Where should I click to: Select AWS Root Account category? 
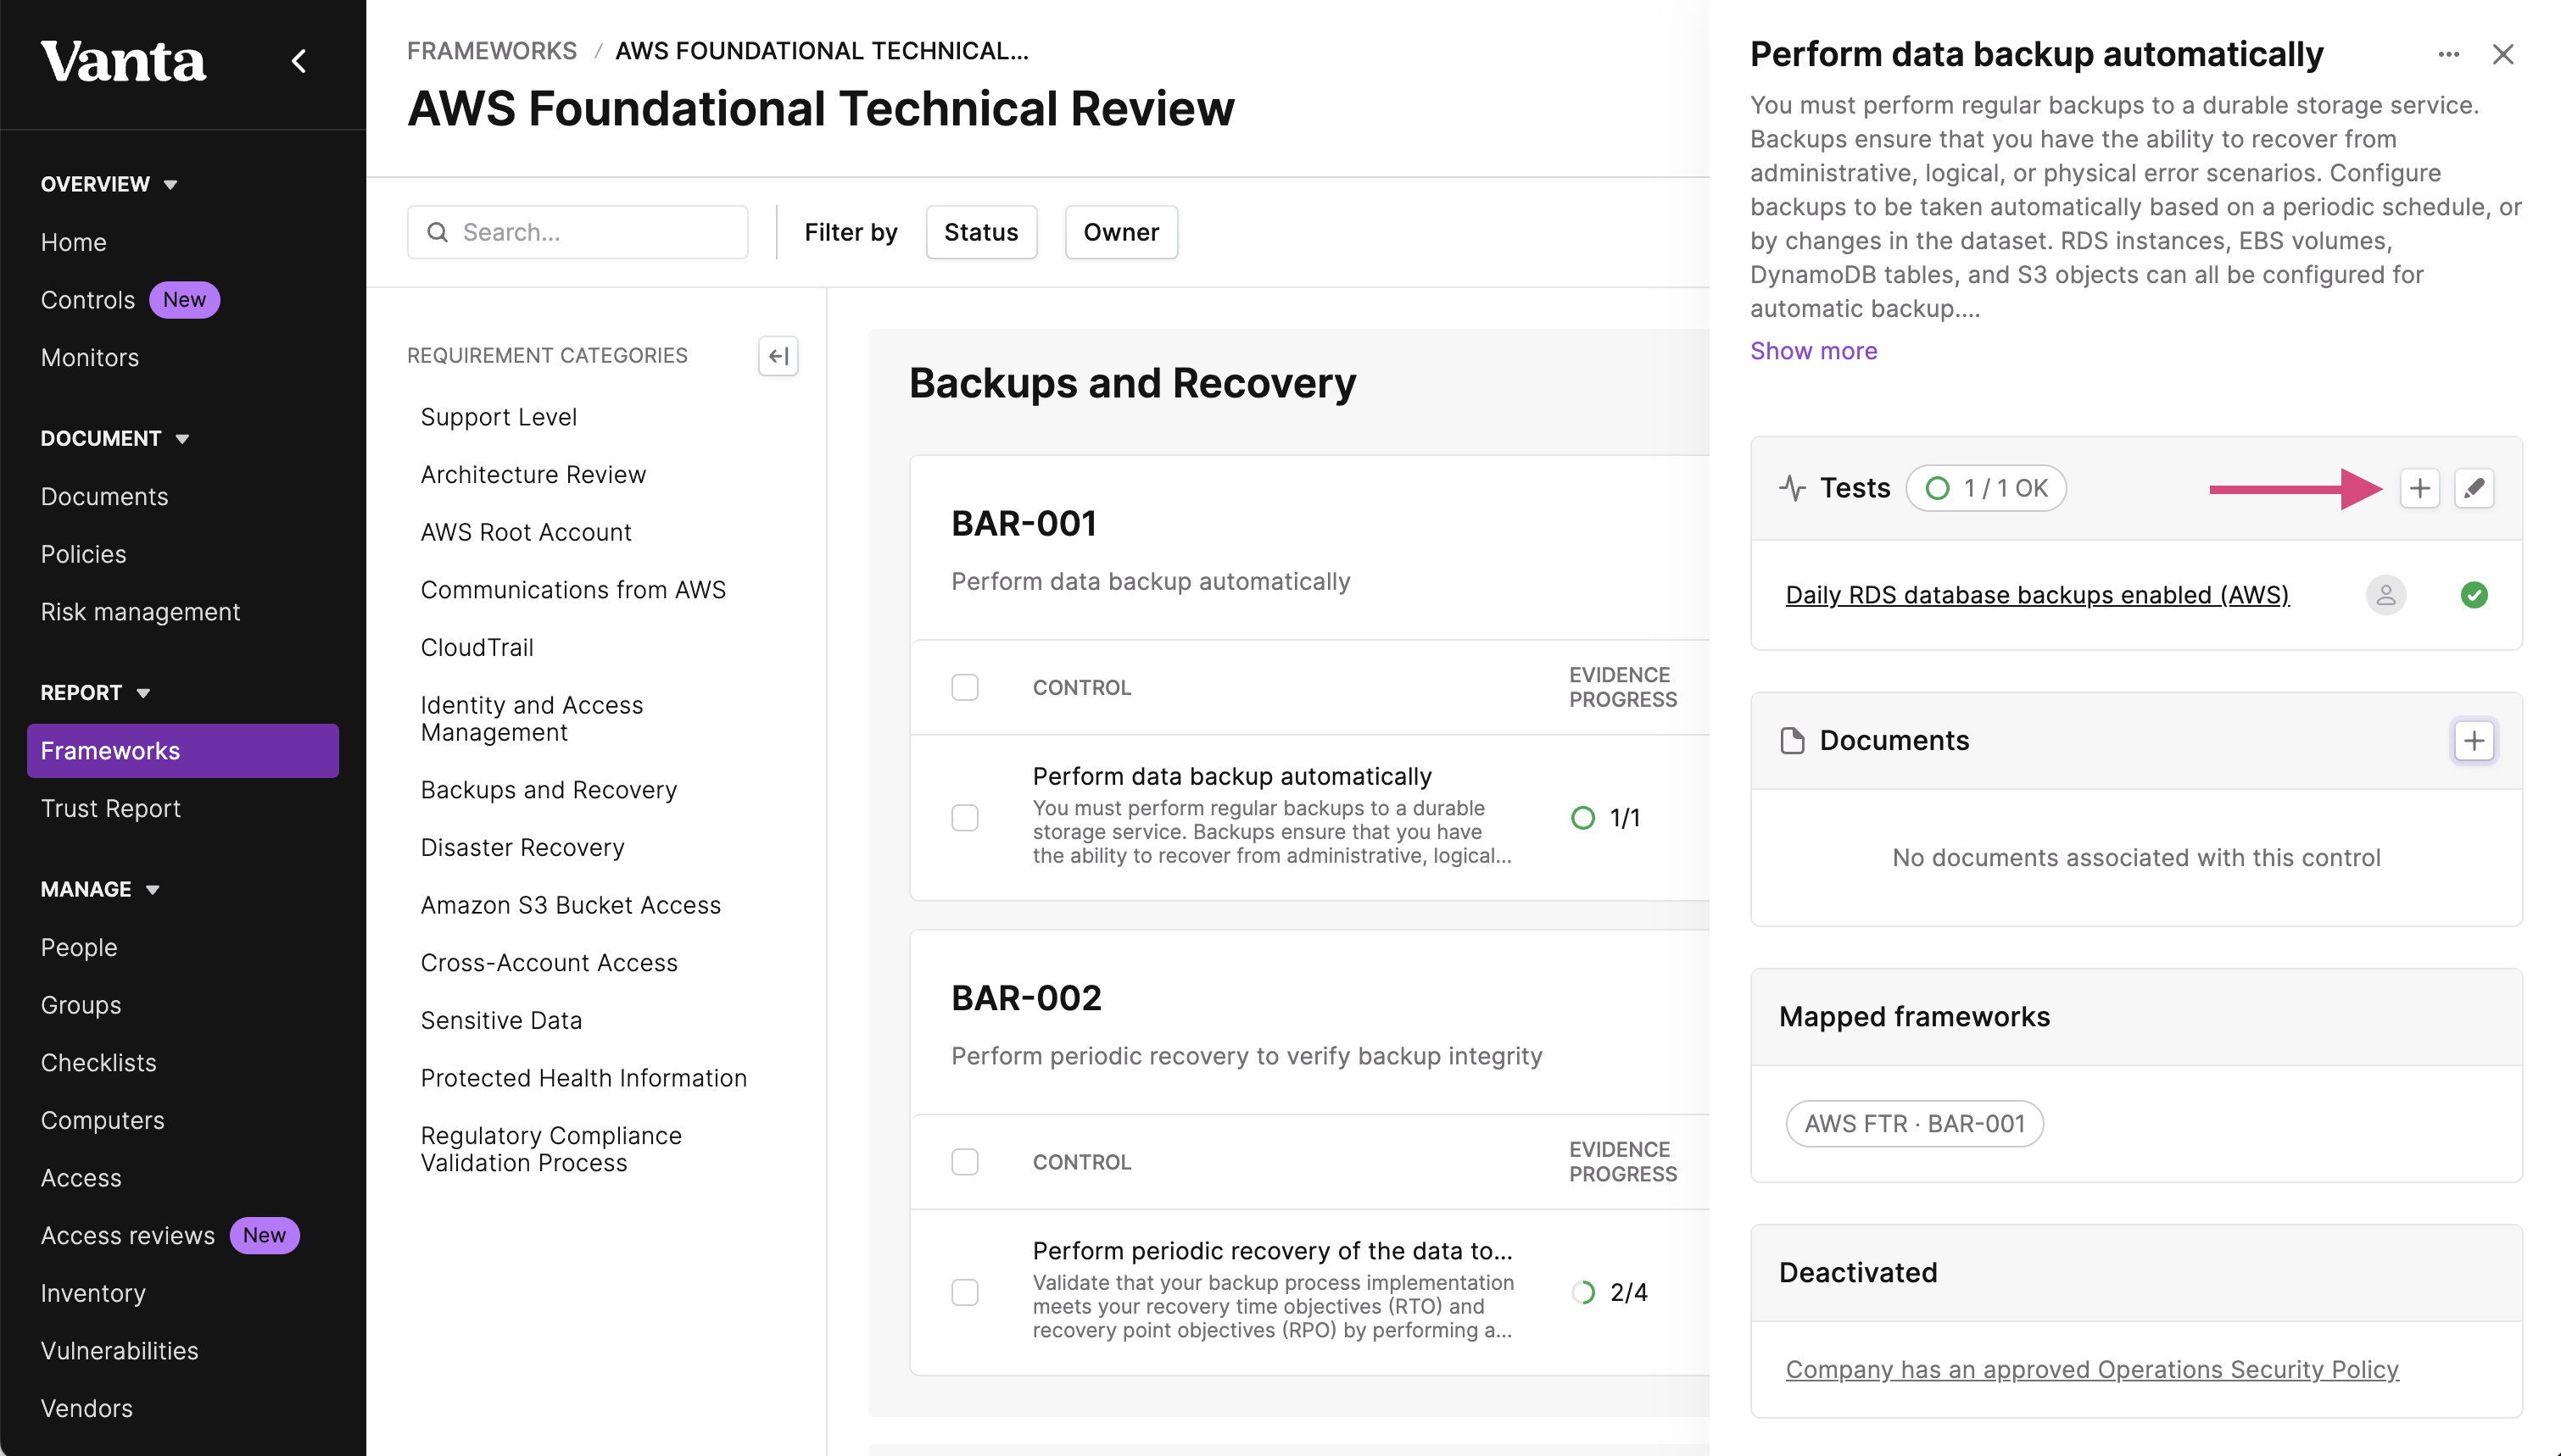point(527,532)
